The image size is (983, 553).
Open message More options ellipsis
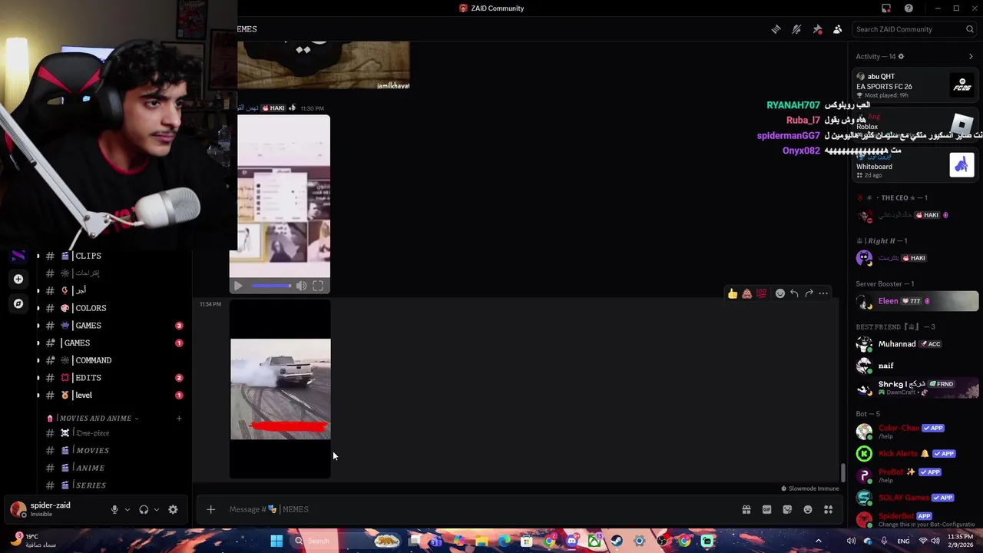[x=823, y=293]
